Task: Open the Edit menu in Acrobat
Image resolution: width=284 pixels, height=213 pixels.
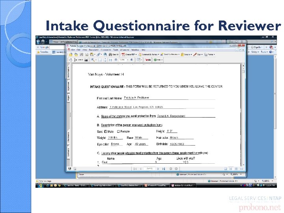Action: [x=78, y=50]
